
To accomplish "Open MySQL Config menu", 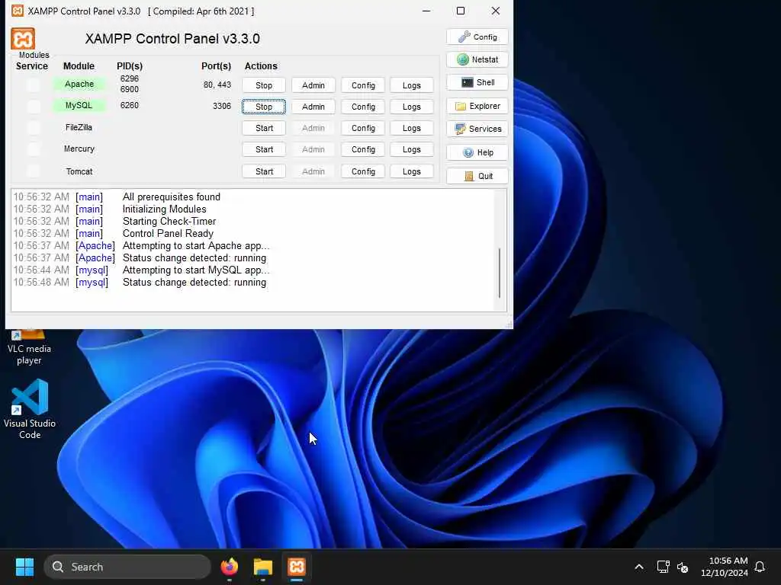I will click(363, 107).
